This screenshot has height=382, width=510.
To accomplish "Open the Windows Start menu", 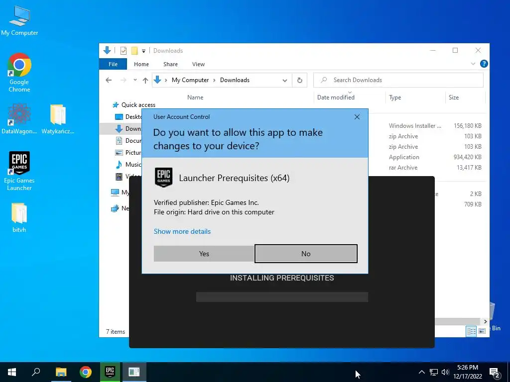I will click(12, 372).
